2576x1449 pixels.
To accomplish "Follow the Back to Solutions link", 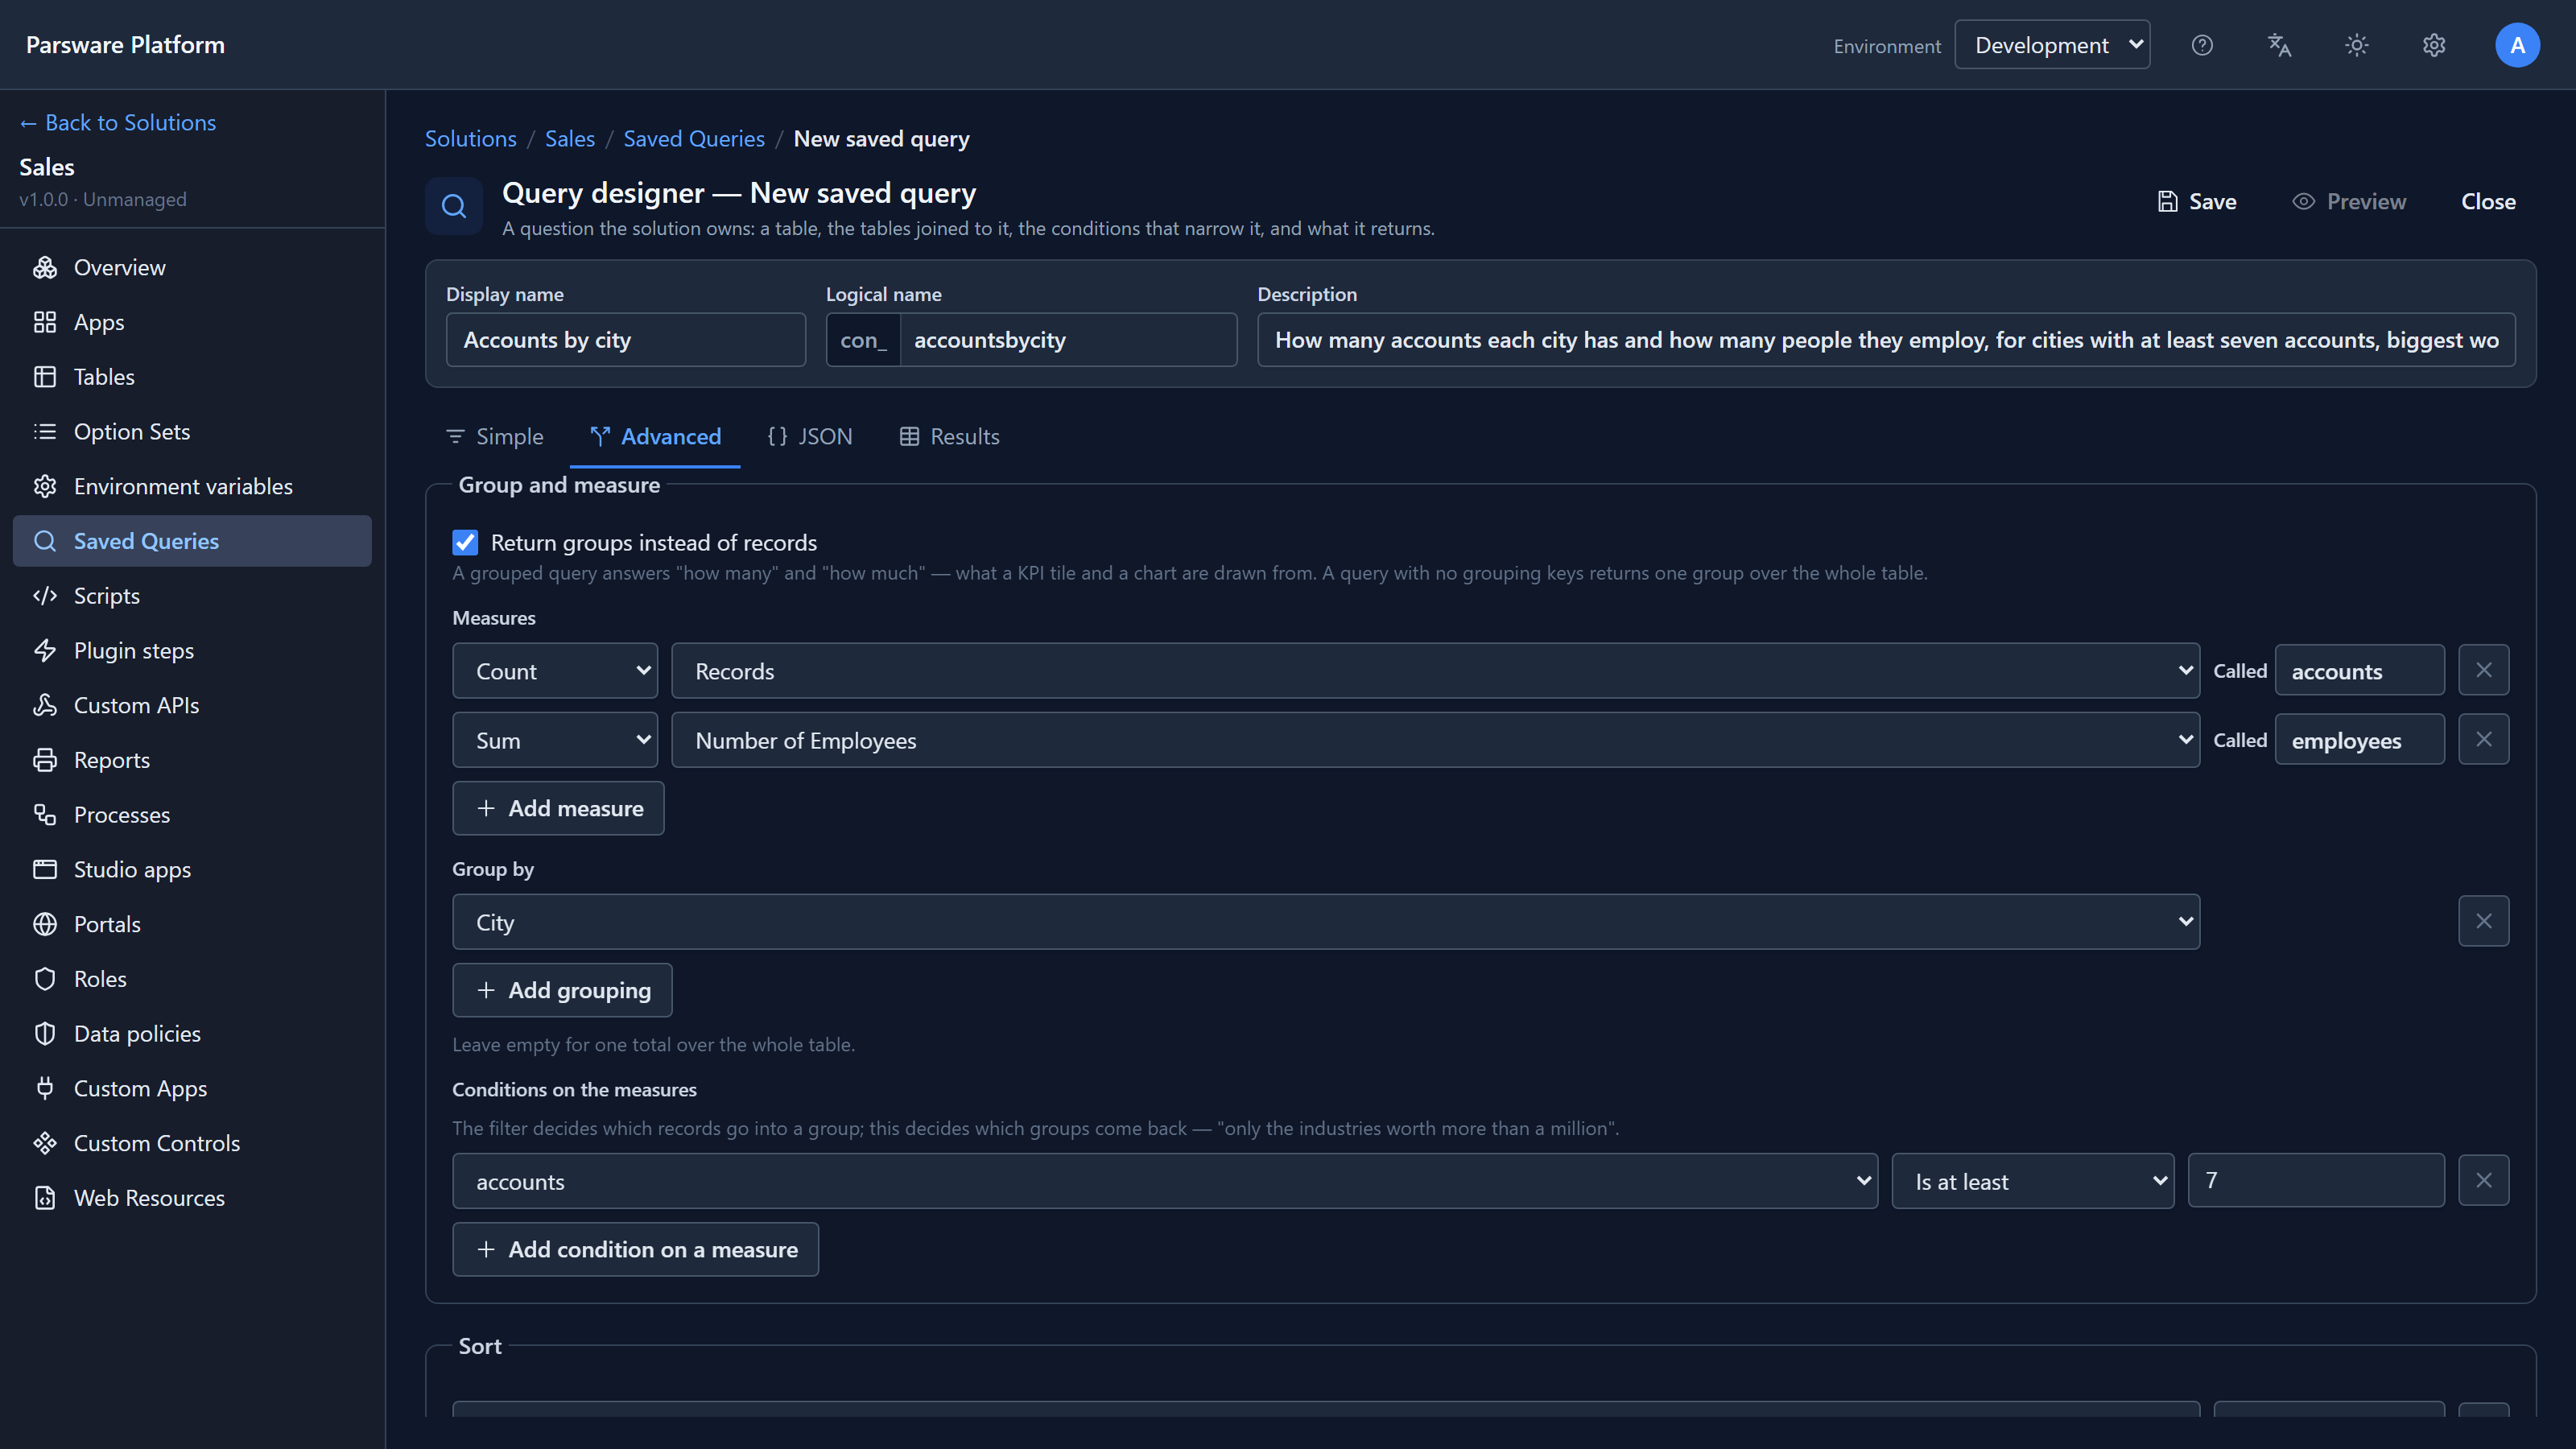I will click(x=118, y=122).
